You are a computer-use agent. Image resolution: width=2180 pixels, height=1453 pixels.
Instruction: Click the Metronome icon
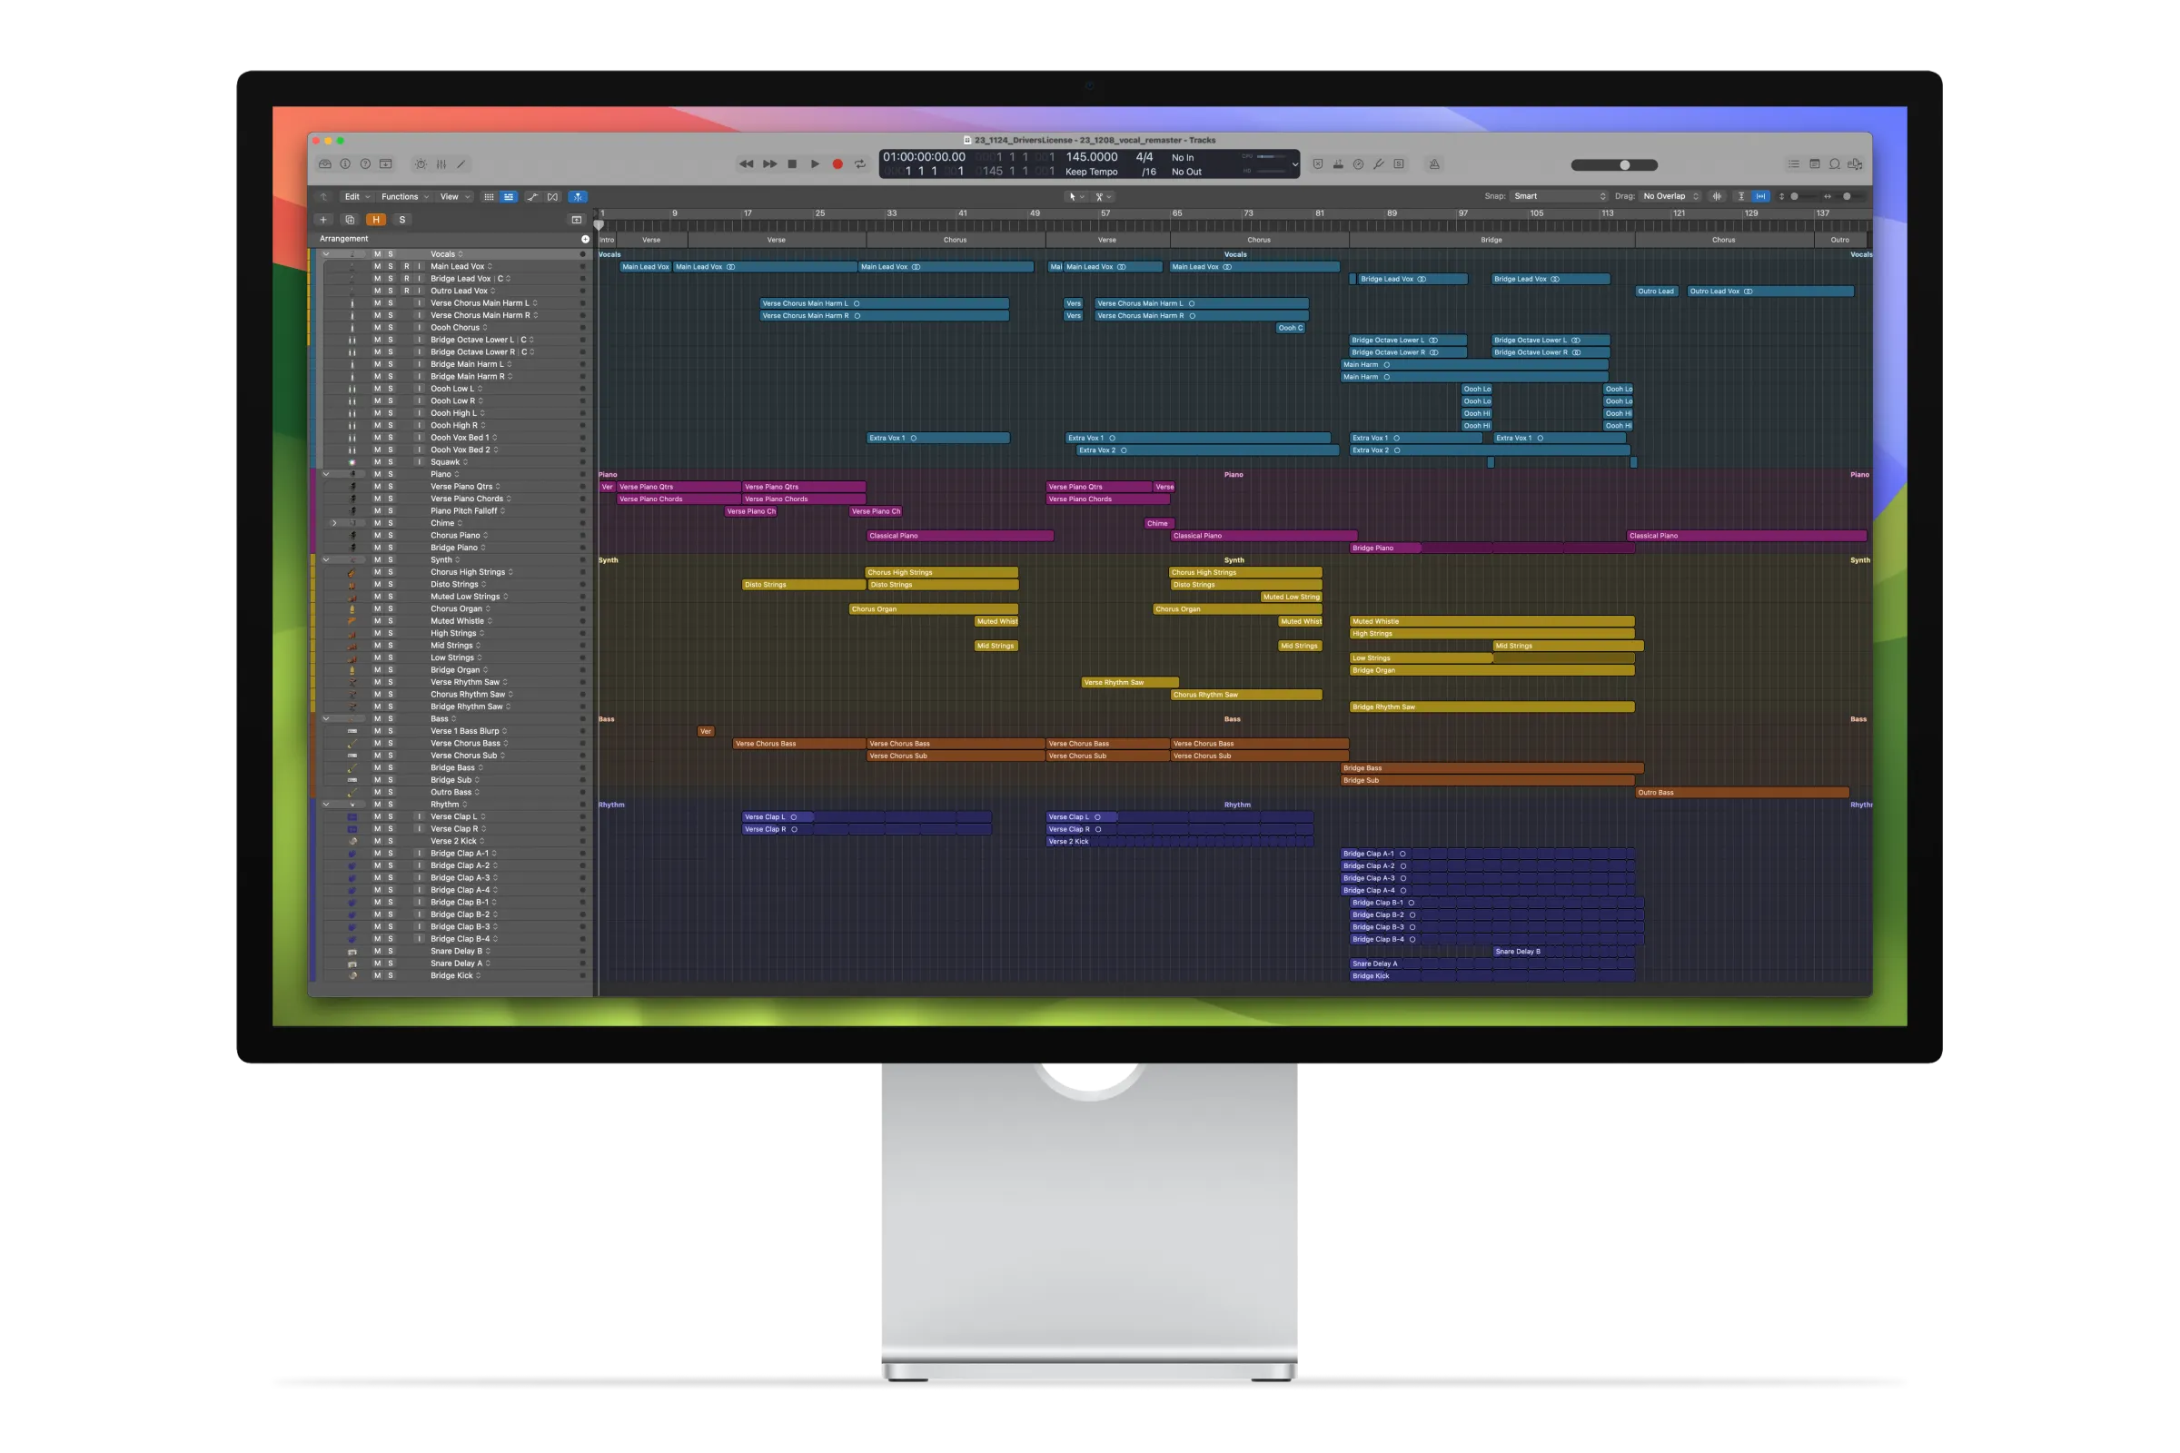(1434, 164)
